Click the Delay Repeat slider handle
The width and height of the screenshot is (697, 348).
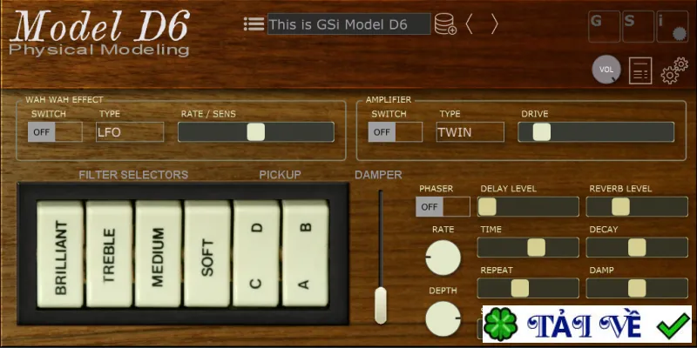point(519,289)
